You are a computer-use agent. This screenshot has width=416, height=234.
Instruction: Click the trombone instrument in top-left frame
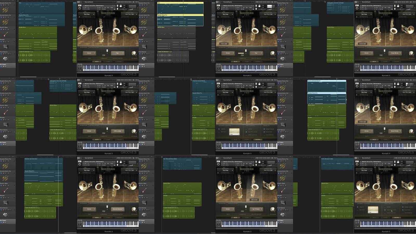85,30
